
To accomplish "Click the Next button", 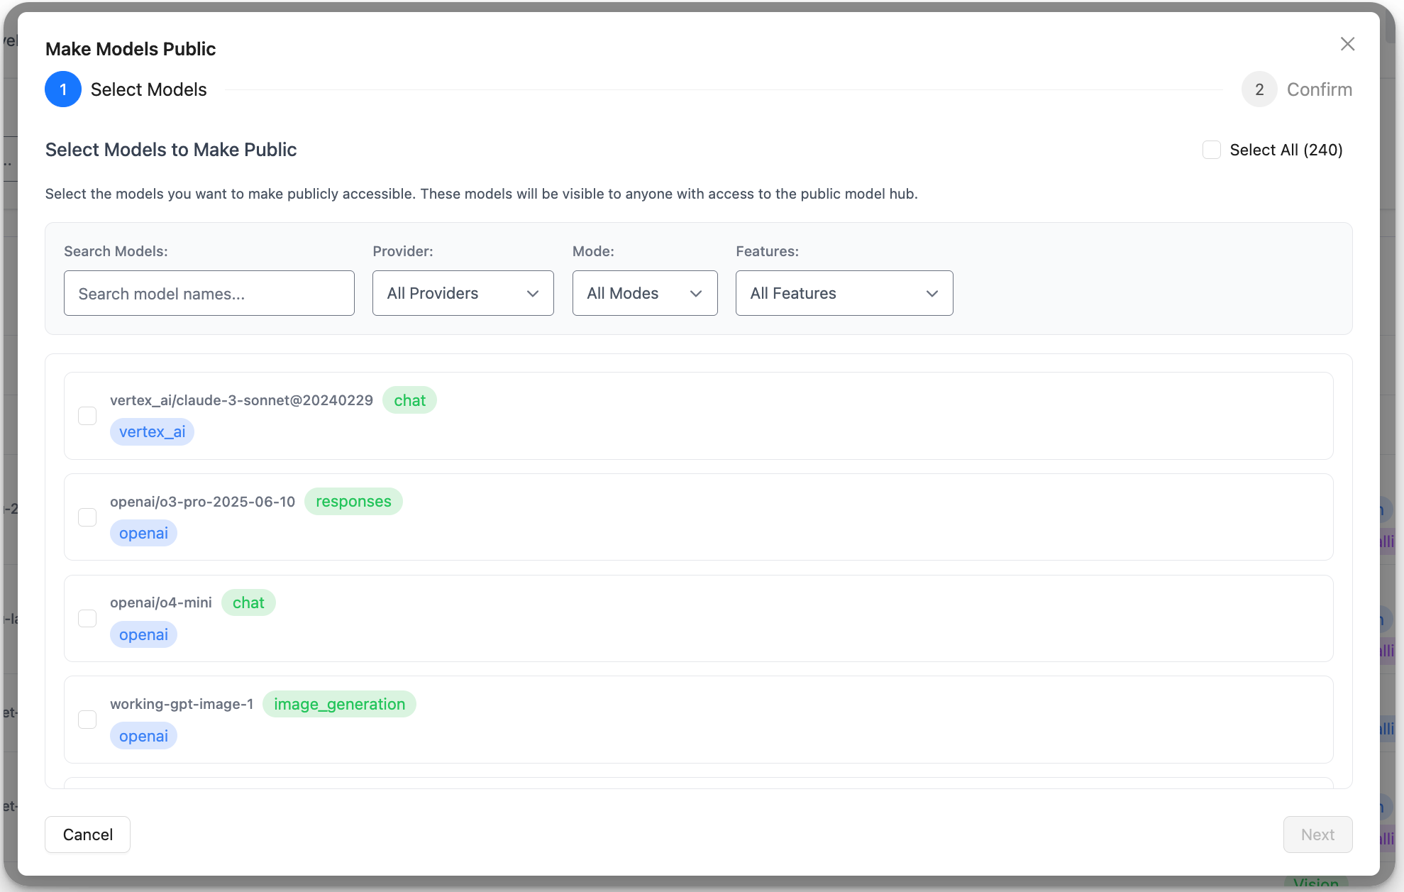I will point(1317,835).
